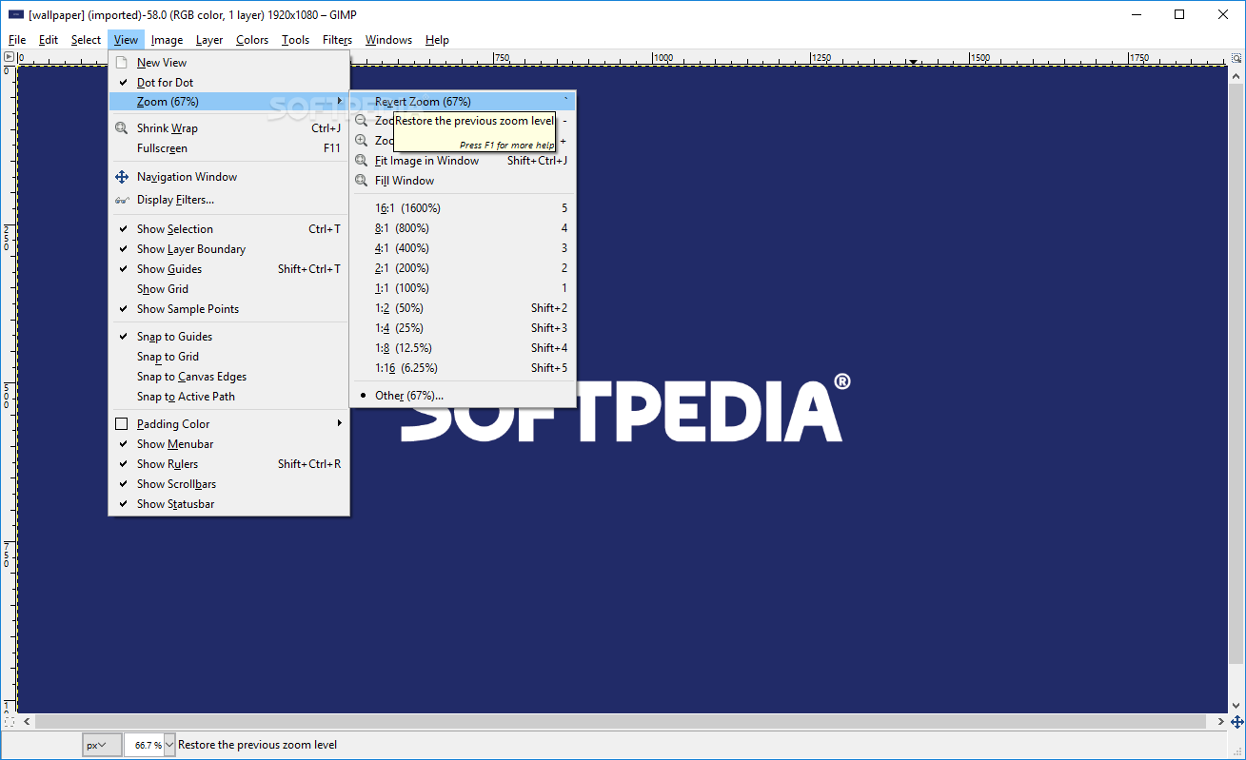Open the Select menu
This screenshot has width=1246, height=760.
point(86,40)
